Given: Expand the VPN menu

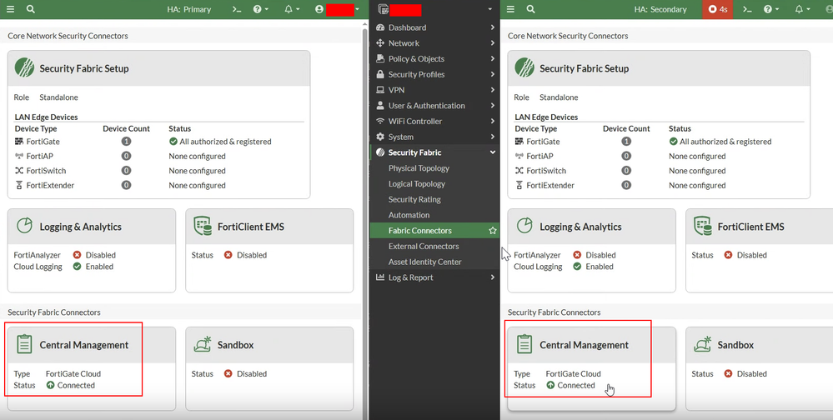Looking at the screenshot, I should [x=434, y=90].
